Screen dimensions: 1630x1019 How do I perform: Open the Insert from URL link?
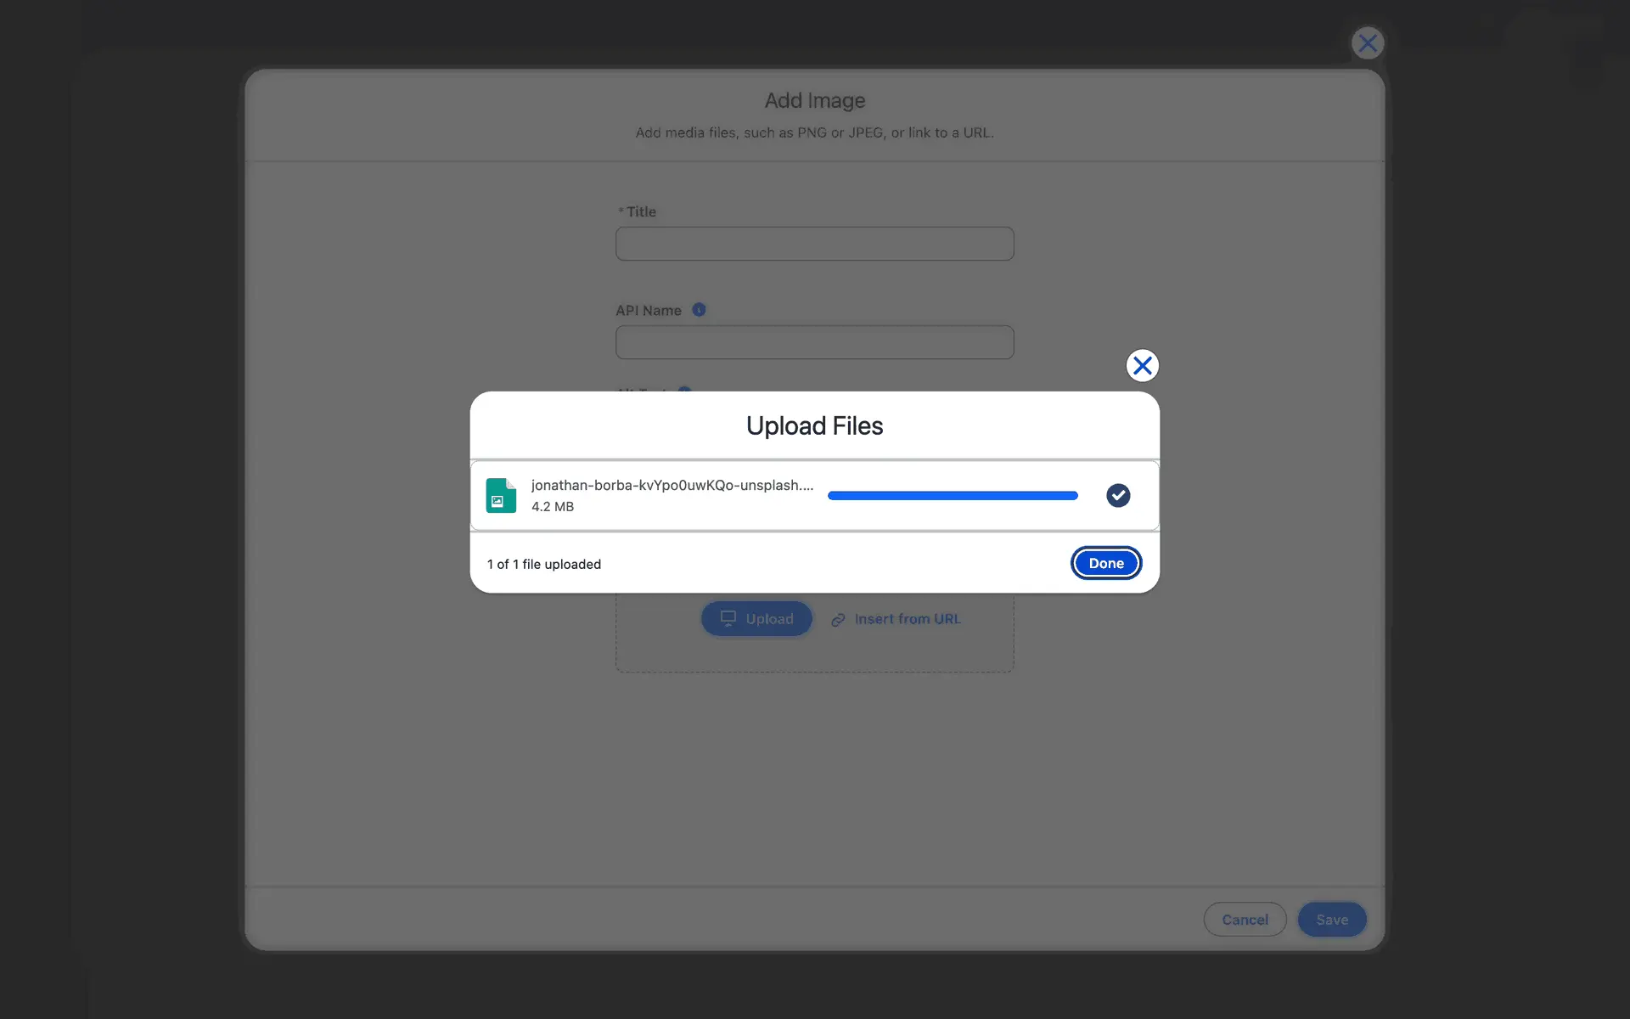point(907,619)
